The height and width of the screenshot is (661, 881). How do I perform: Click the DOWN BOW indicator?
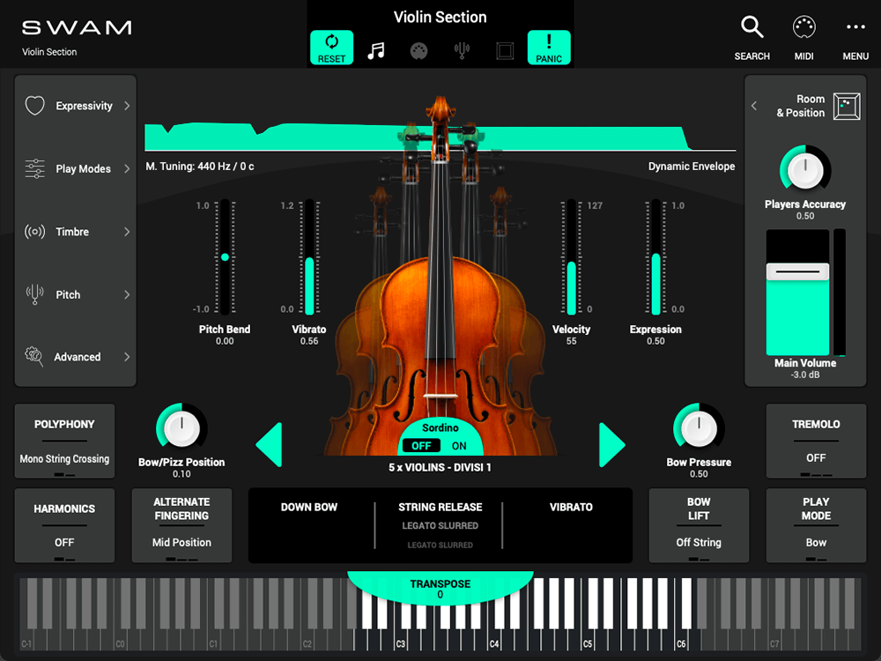pos(309,507)
